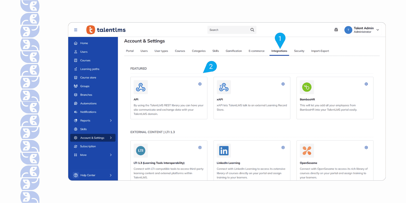
Task: Click the OpenSesame card title
Action: point(309,163)
